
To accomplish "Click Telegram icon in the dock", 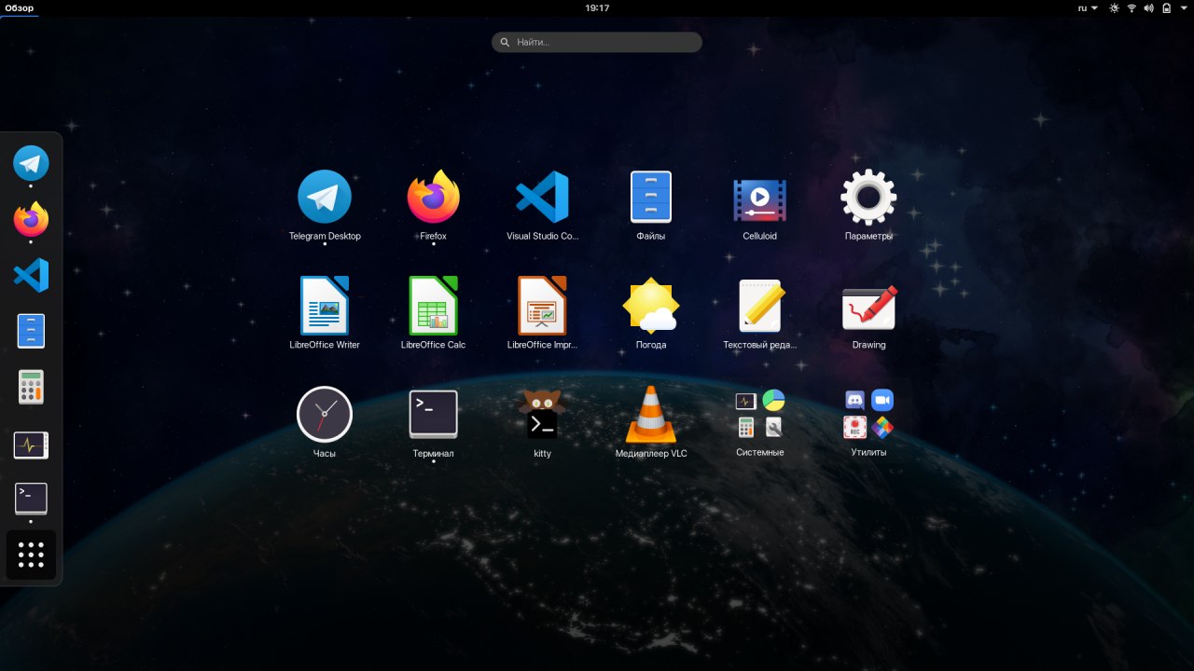I will coord(31,164).
